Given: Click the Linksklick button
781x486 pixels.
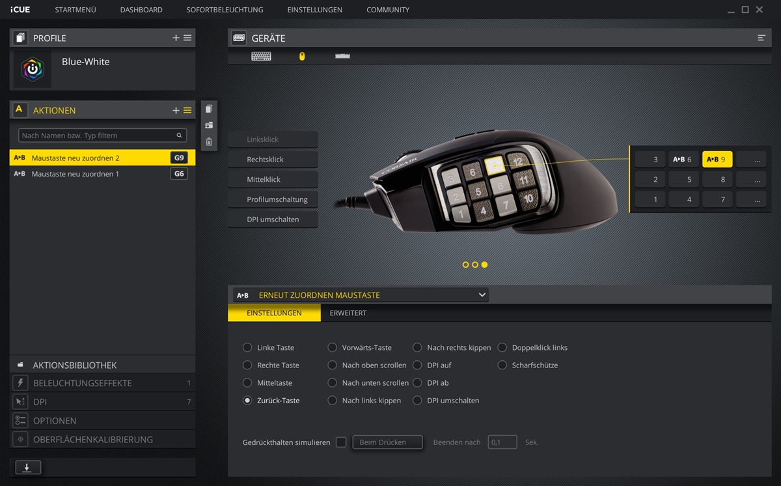Looking at the screenshot, I should [x=273, y=139].
